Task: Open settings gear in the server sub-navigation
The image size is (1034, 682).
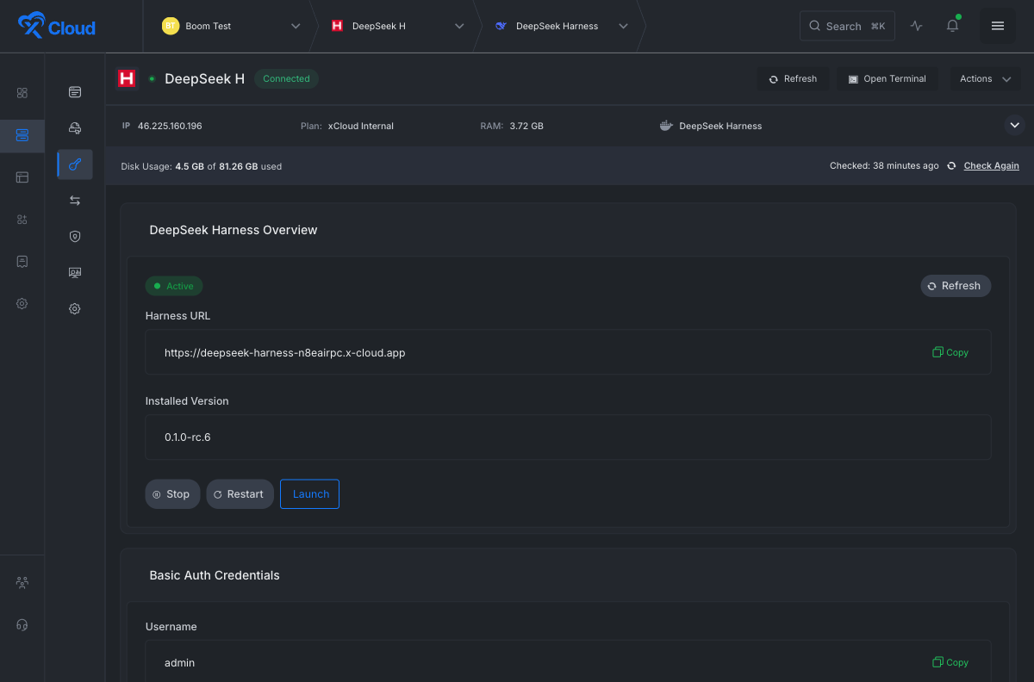Action: [x=75, y=309]
